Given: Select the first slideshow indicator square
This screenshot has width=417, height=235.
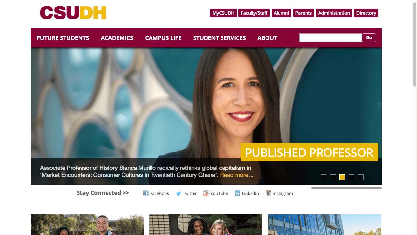Looking at the screenshot, I should coord(324,177).
